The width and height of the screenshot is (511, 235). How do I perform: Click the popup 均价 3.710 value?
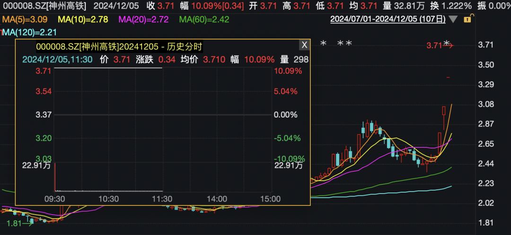point(203,59)
